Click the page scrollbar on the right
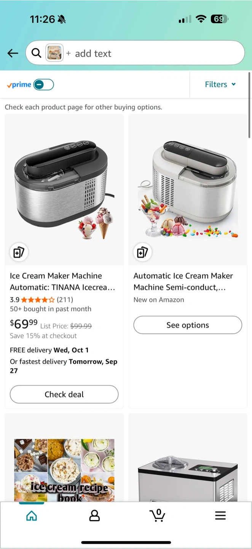The width and height of the screenshot is (252, 549). coord(249,105)
